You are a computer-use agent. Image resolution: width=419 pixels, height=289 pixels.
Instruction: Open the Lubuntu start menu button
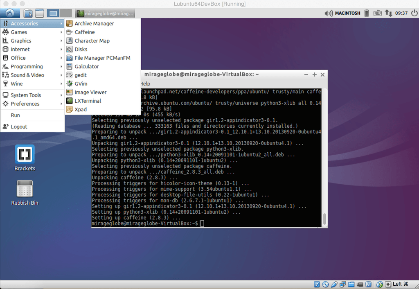click(x=10, y=13)
